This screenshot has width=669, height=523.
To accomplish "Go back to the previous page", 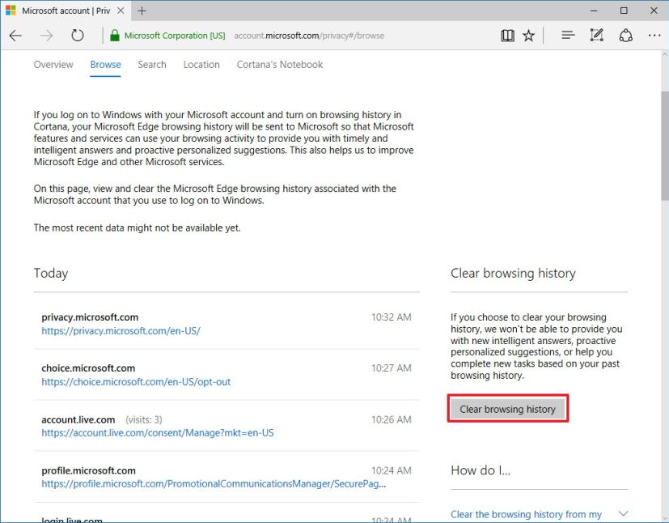I will 15,36.
